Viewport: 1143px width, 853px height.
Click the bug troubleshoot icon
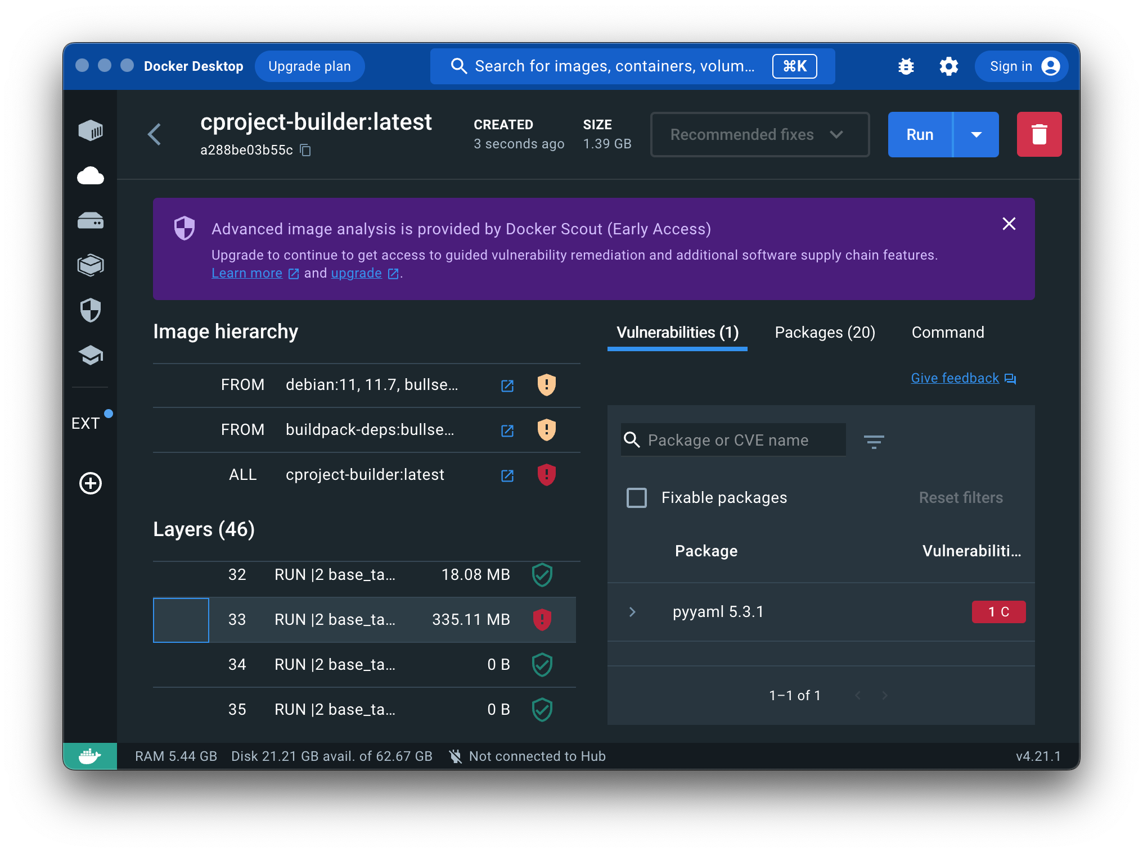[906, 66]
